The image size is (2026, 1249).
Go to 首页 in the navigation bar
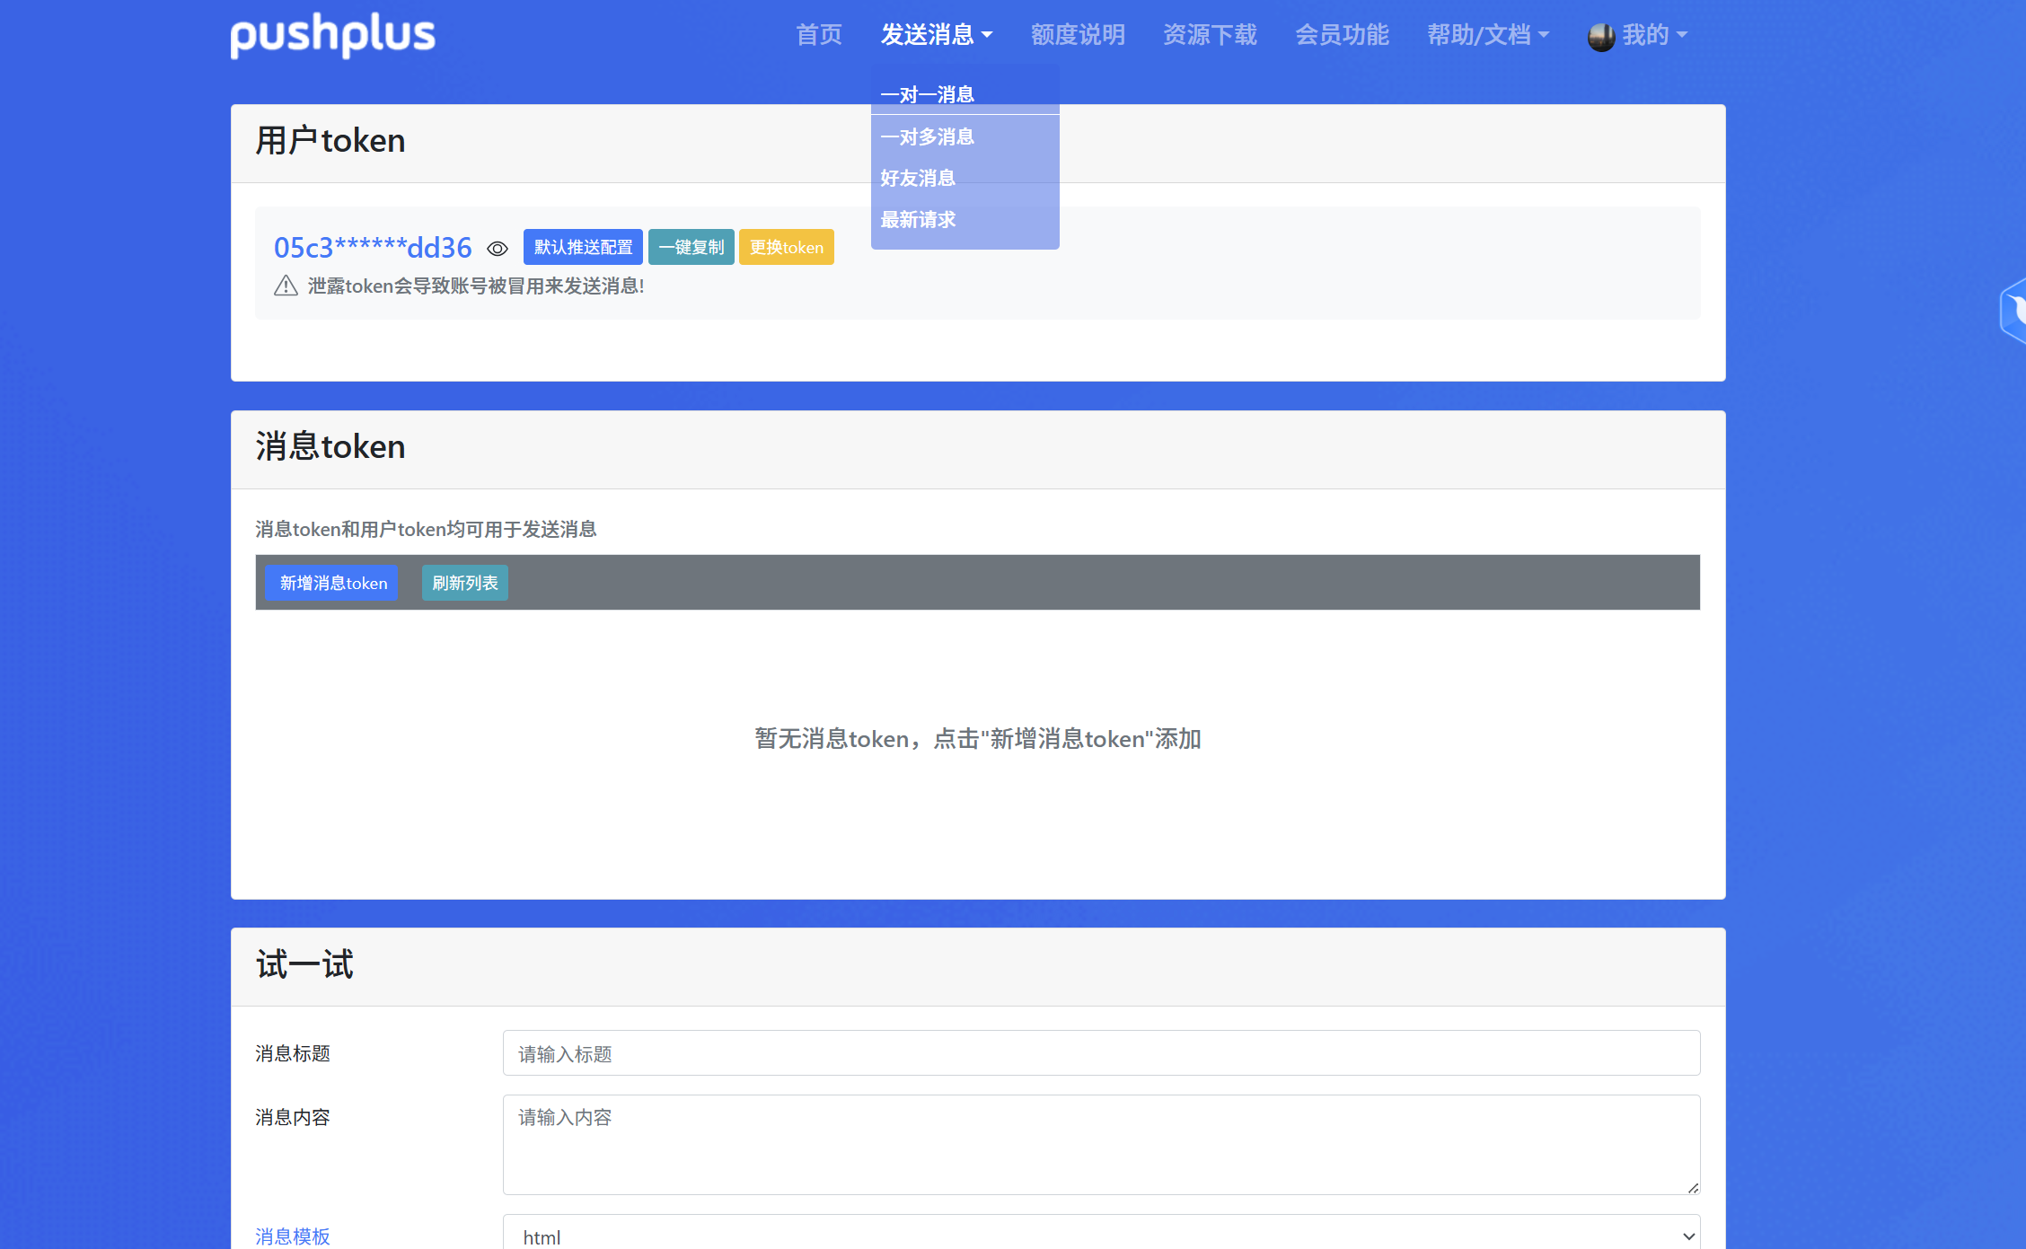point(819,35)
